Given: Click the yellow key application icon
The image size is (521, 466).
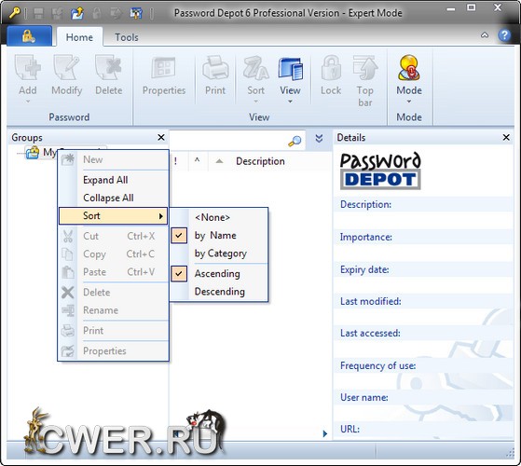Looking at the screenshot, I should pos(14,12).
